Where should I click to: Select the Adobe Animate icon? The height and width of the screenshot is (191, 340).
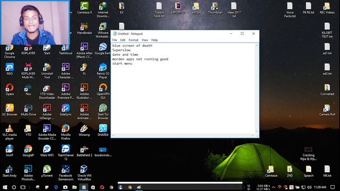(x=84, y=112)
